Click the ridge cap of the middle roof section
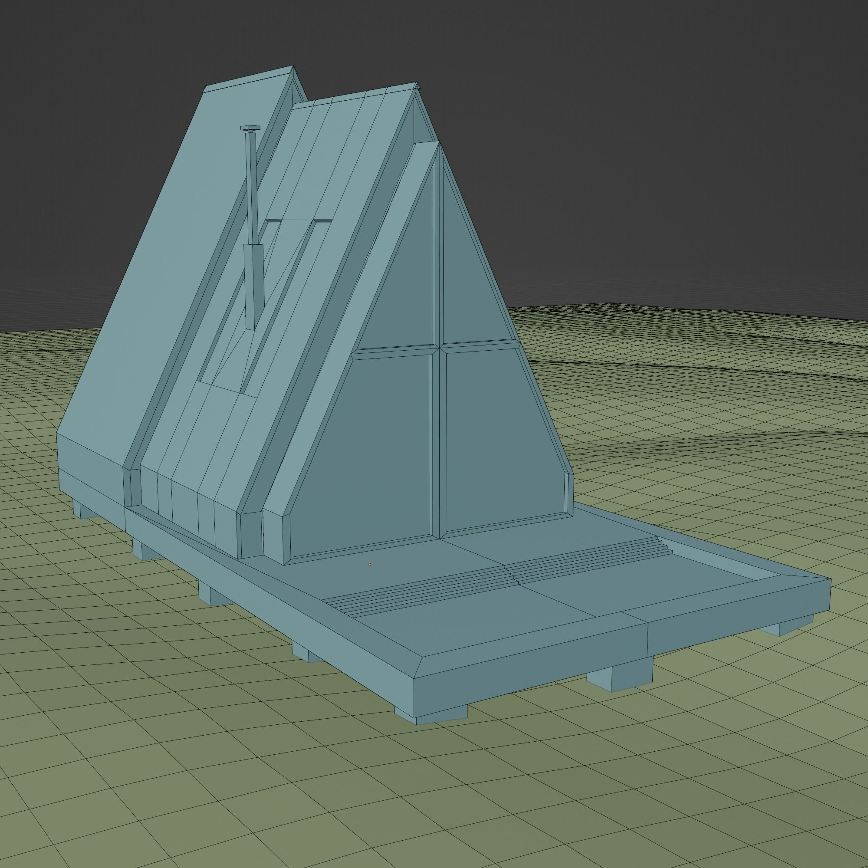This screenshot has height=868, width=868. tap(355, 96)
